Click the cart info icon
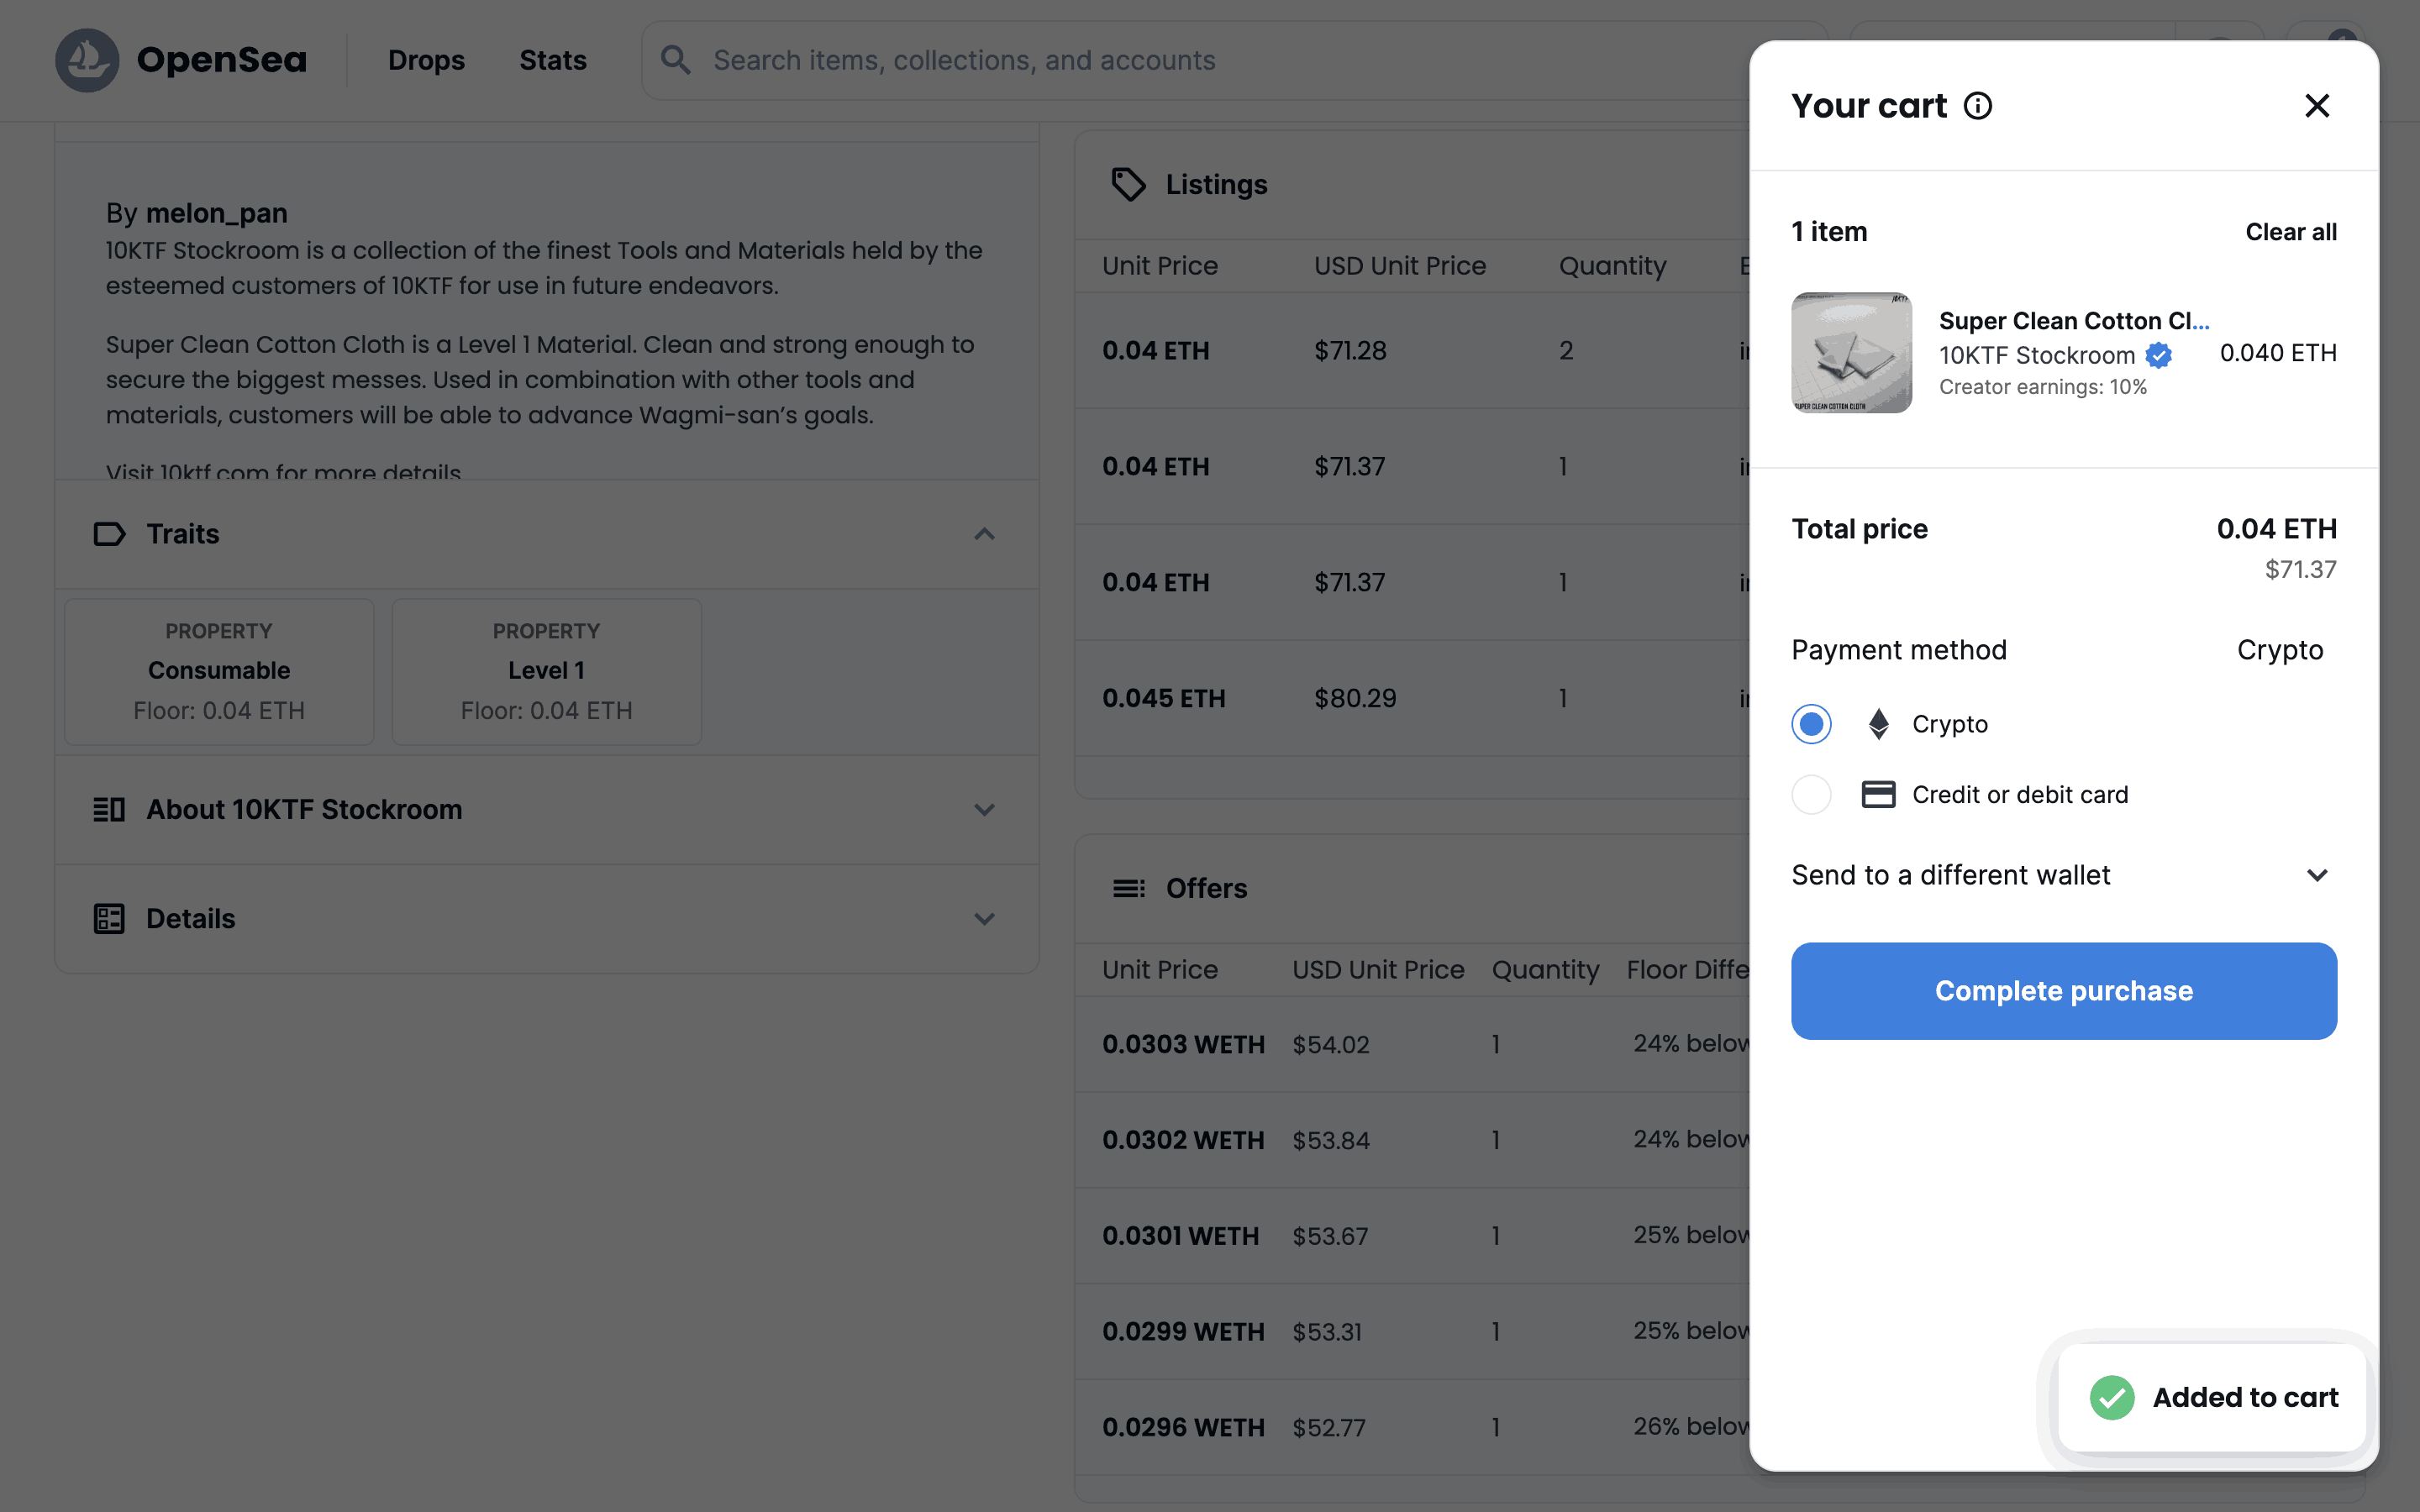2420x1512 pixels. point(1977,106)
